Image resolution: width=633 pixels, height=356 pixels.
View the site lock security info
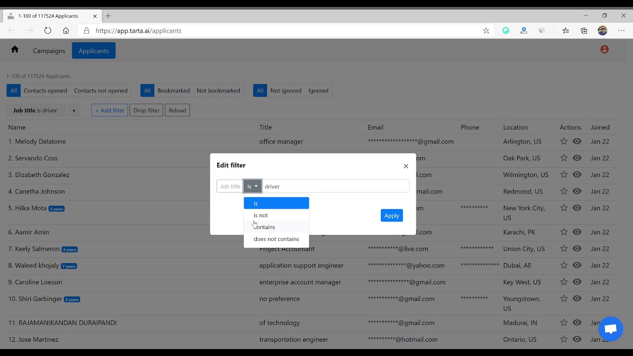(87, 31)
